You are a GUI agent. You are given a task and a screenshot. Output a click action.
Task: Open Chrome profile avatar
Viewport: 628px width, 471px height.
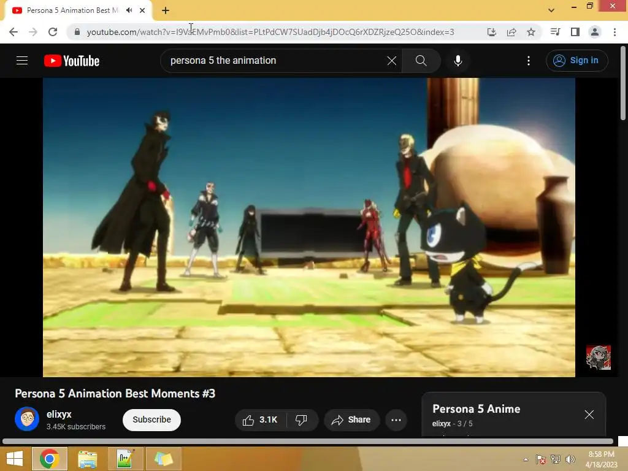tap(595, 32)
